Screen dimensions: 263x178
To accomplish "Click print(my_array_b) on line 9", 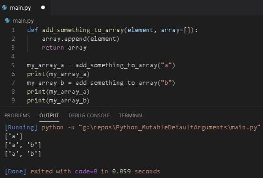I will click(x=58, y=101).
